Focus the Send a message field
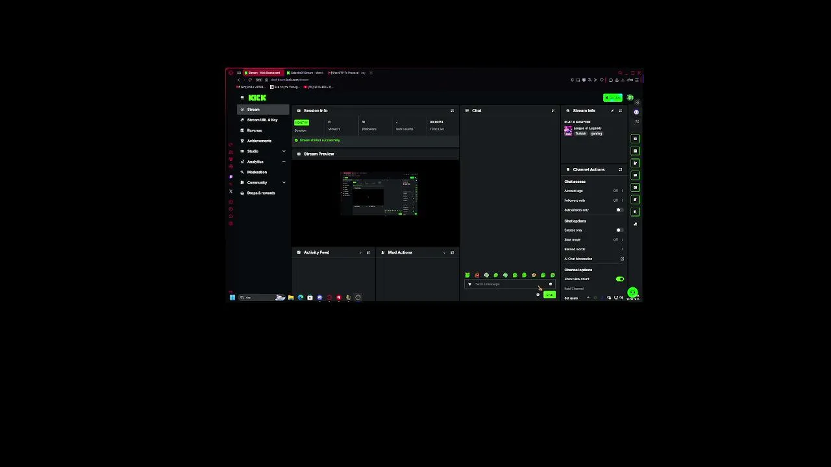Viewport: 831px width, 467px height. pyautogui.click(x=510, y=284)
